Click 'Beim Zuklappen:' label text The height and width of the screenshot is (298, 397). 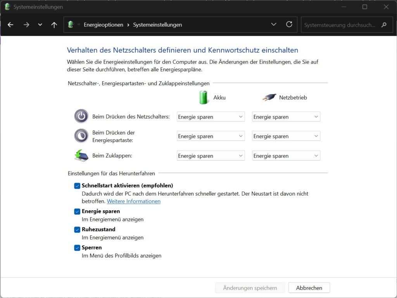tap(112, 156)
